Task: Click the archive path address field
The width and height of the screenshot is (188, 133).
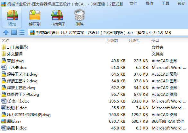Action: [x=108, y=32]
